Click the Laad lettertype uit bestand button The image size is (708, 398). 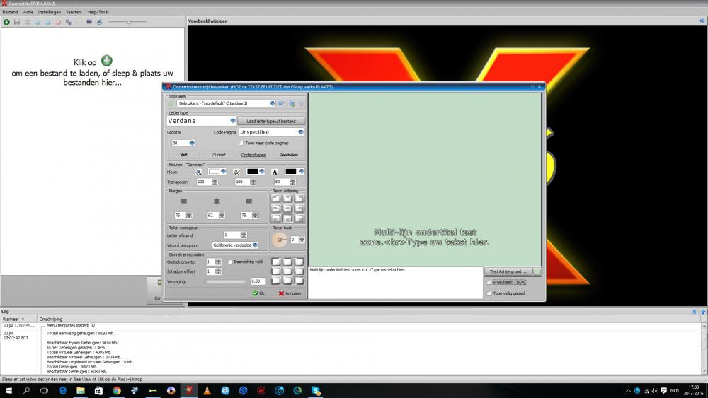(271, 121)
